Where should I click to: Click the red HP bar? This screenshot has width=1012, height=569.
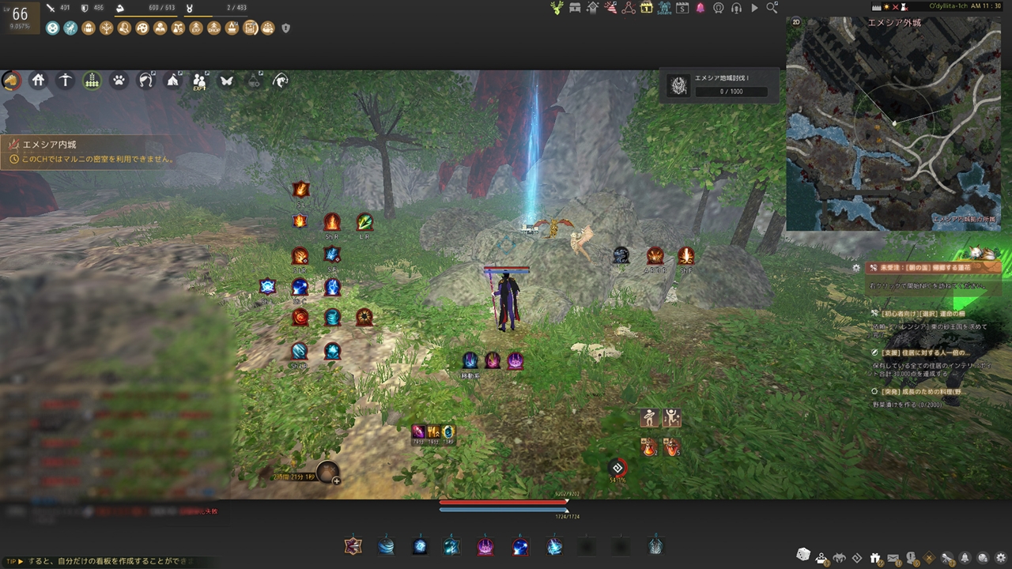point(504,502)
